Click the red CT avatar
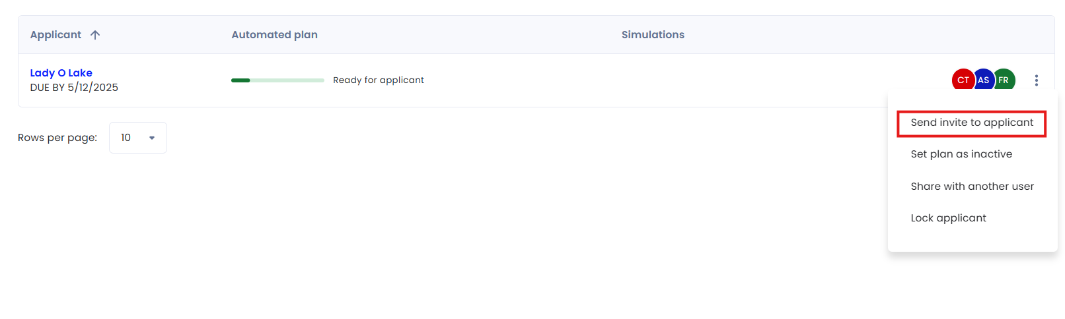 962,80
